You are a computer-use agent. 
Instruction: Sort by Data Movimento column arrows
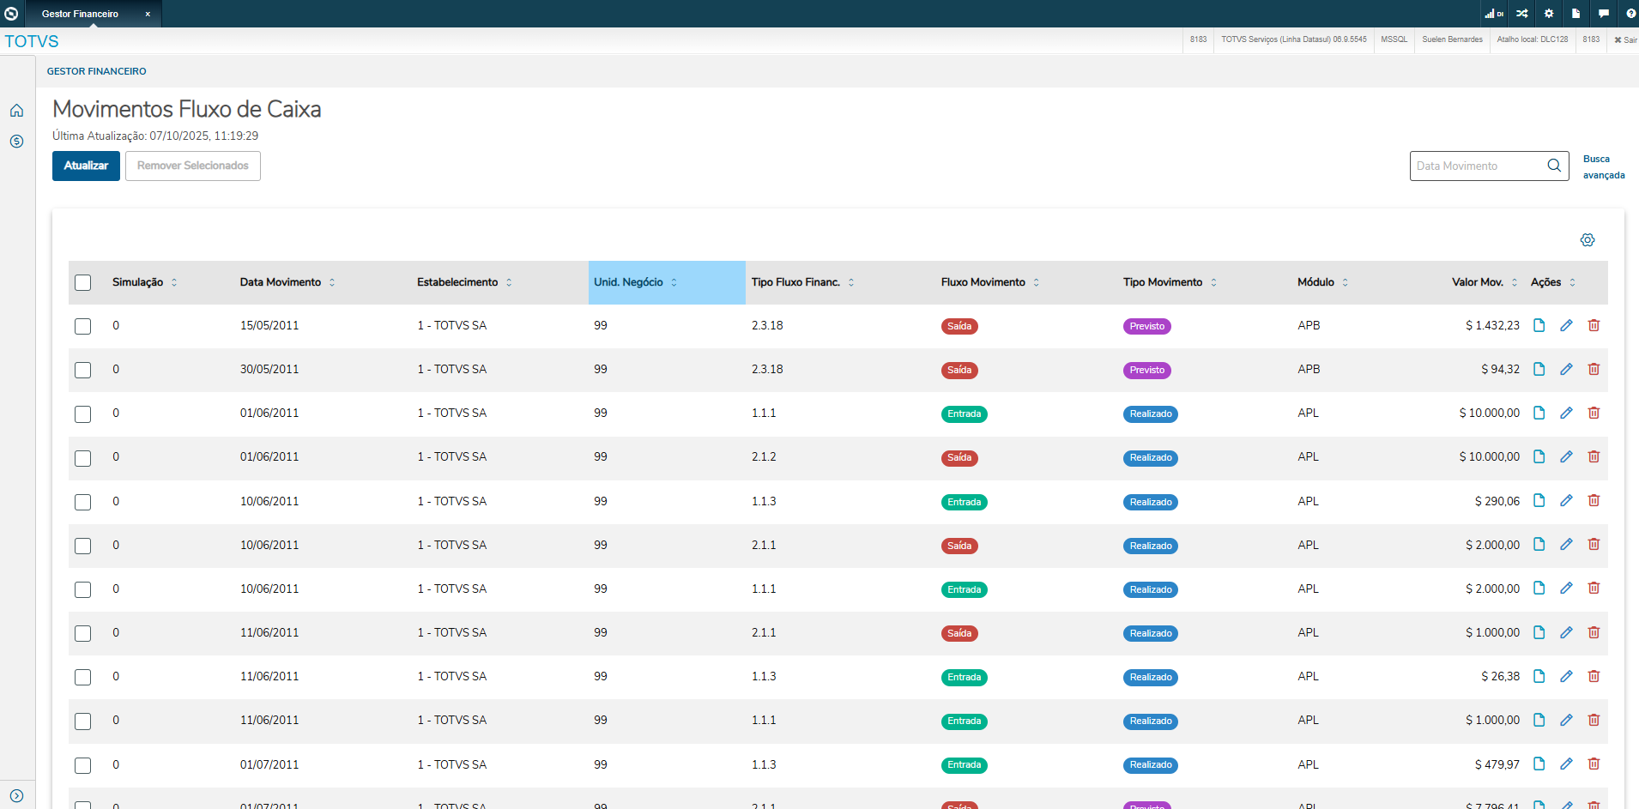pos(332,282)
